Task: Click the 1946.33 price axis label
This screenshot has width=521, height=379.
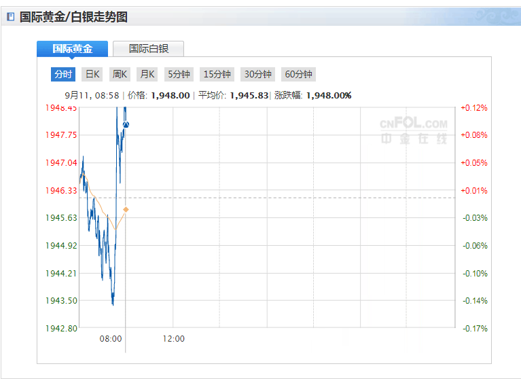Action: pyautogui.click(x=61, y=191)
